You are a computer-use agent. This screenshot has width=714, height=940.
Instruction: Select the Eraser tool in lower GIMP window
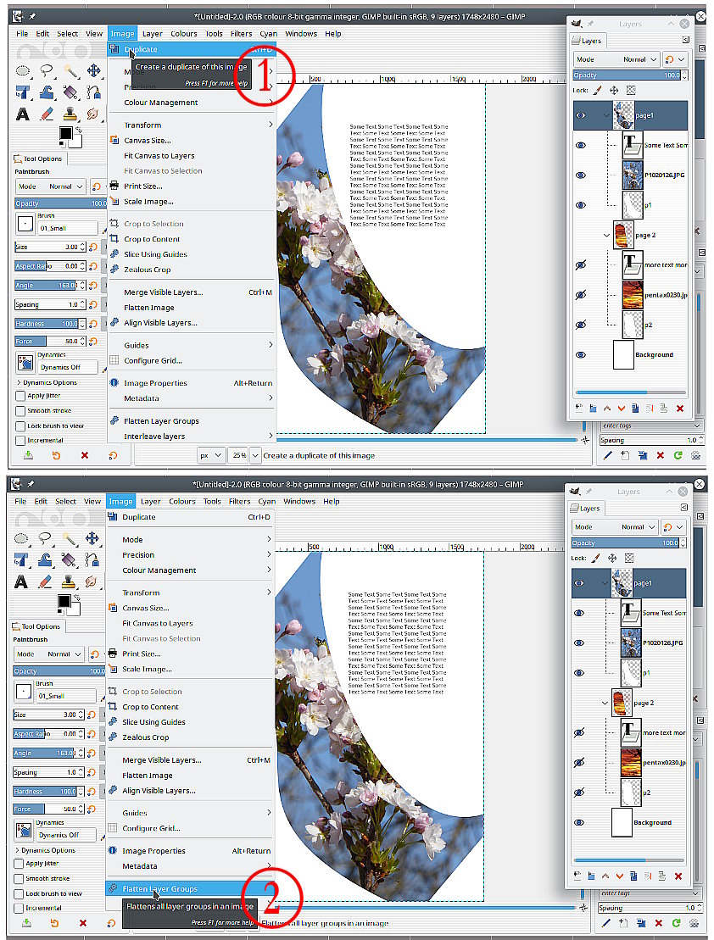coord(45,581)
